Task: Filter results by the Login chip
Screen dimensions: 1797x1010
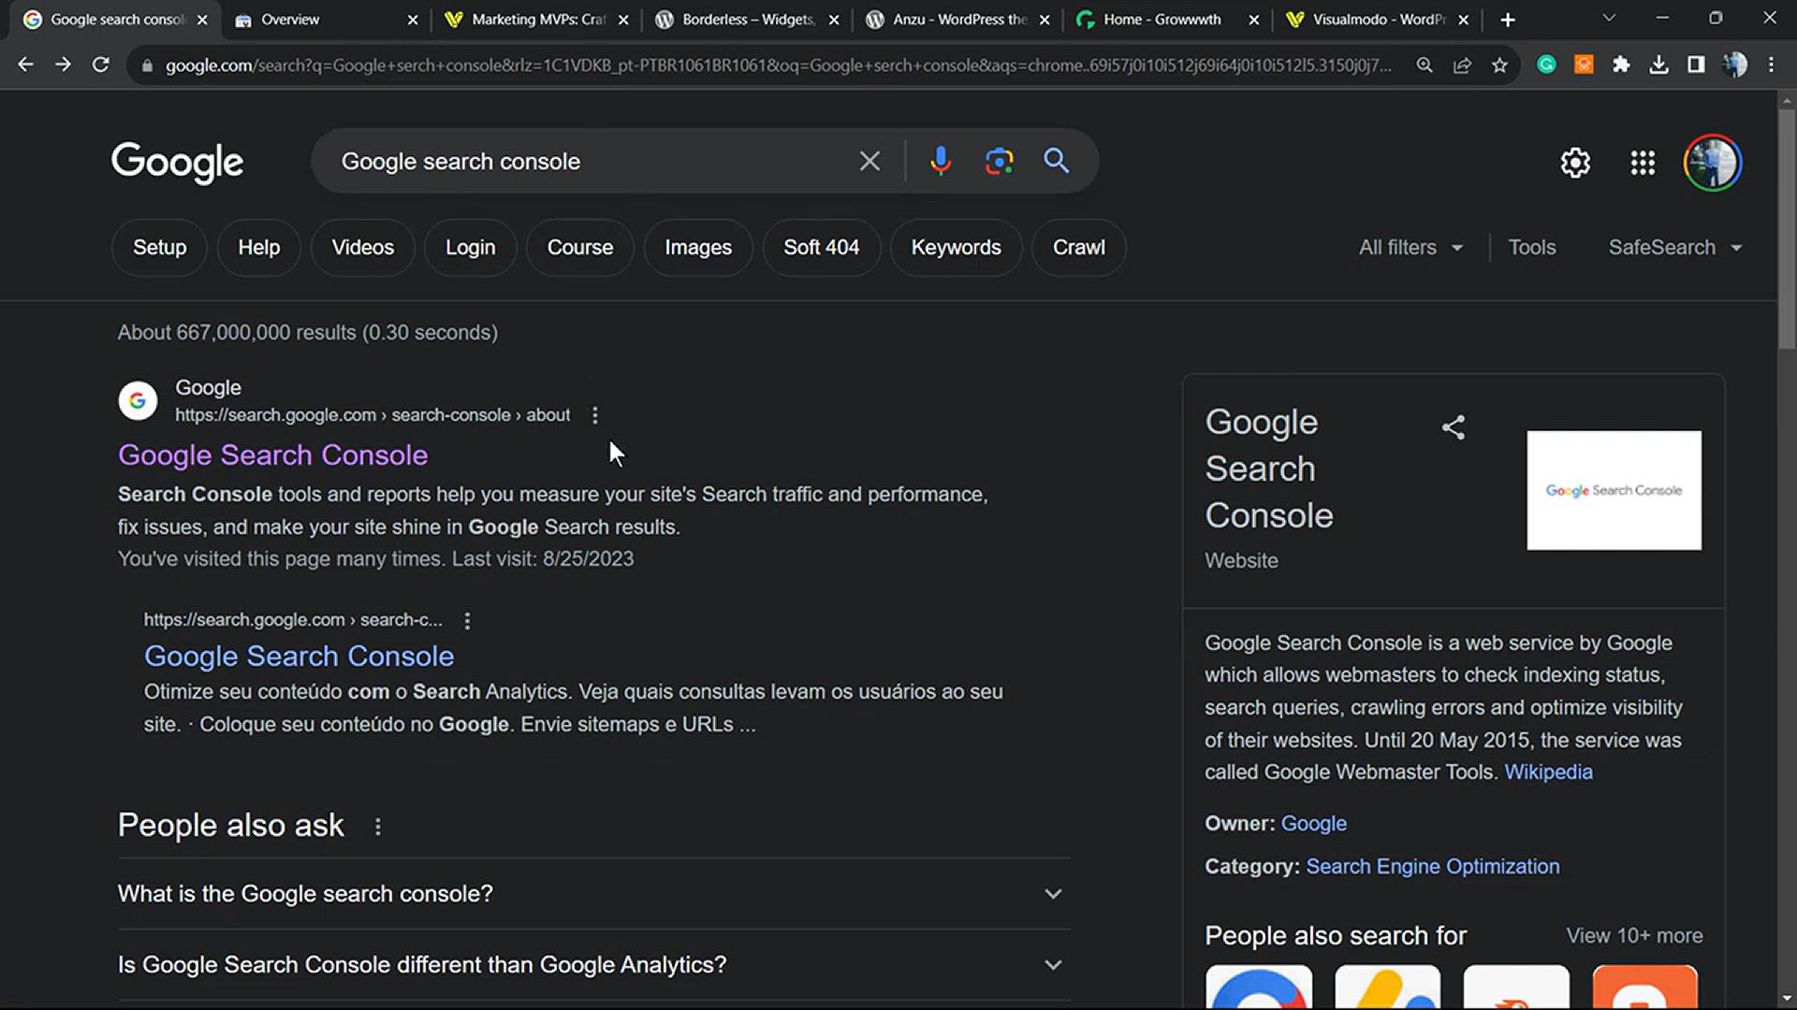Action: click(471, 248)
